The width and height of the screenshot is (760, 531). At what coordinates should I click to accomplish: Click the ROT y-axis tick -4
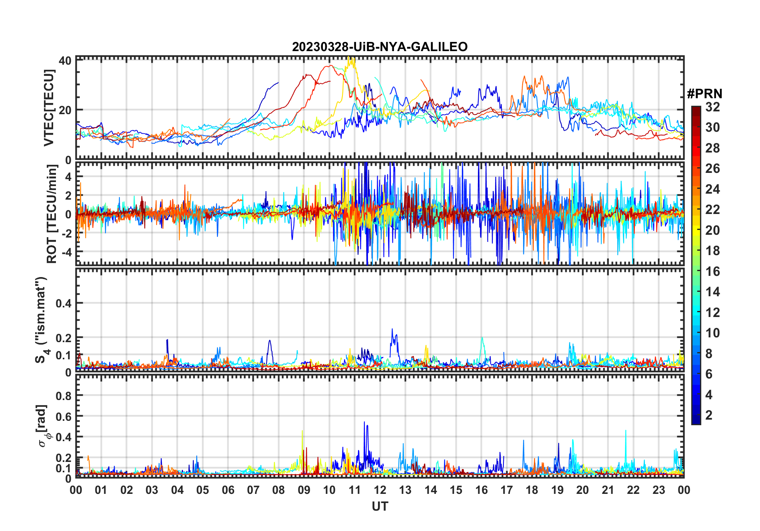[x=66, y=252]
